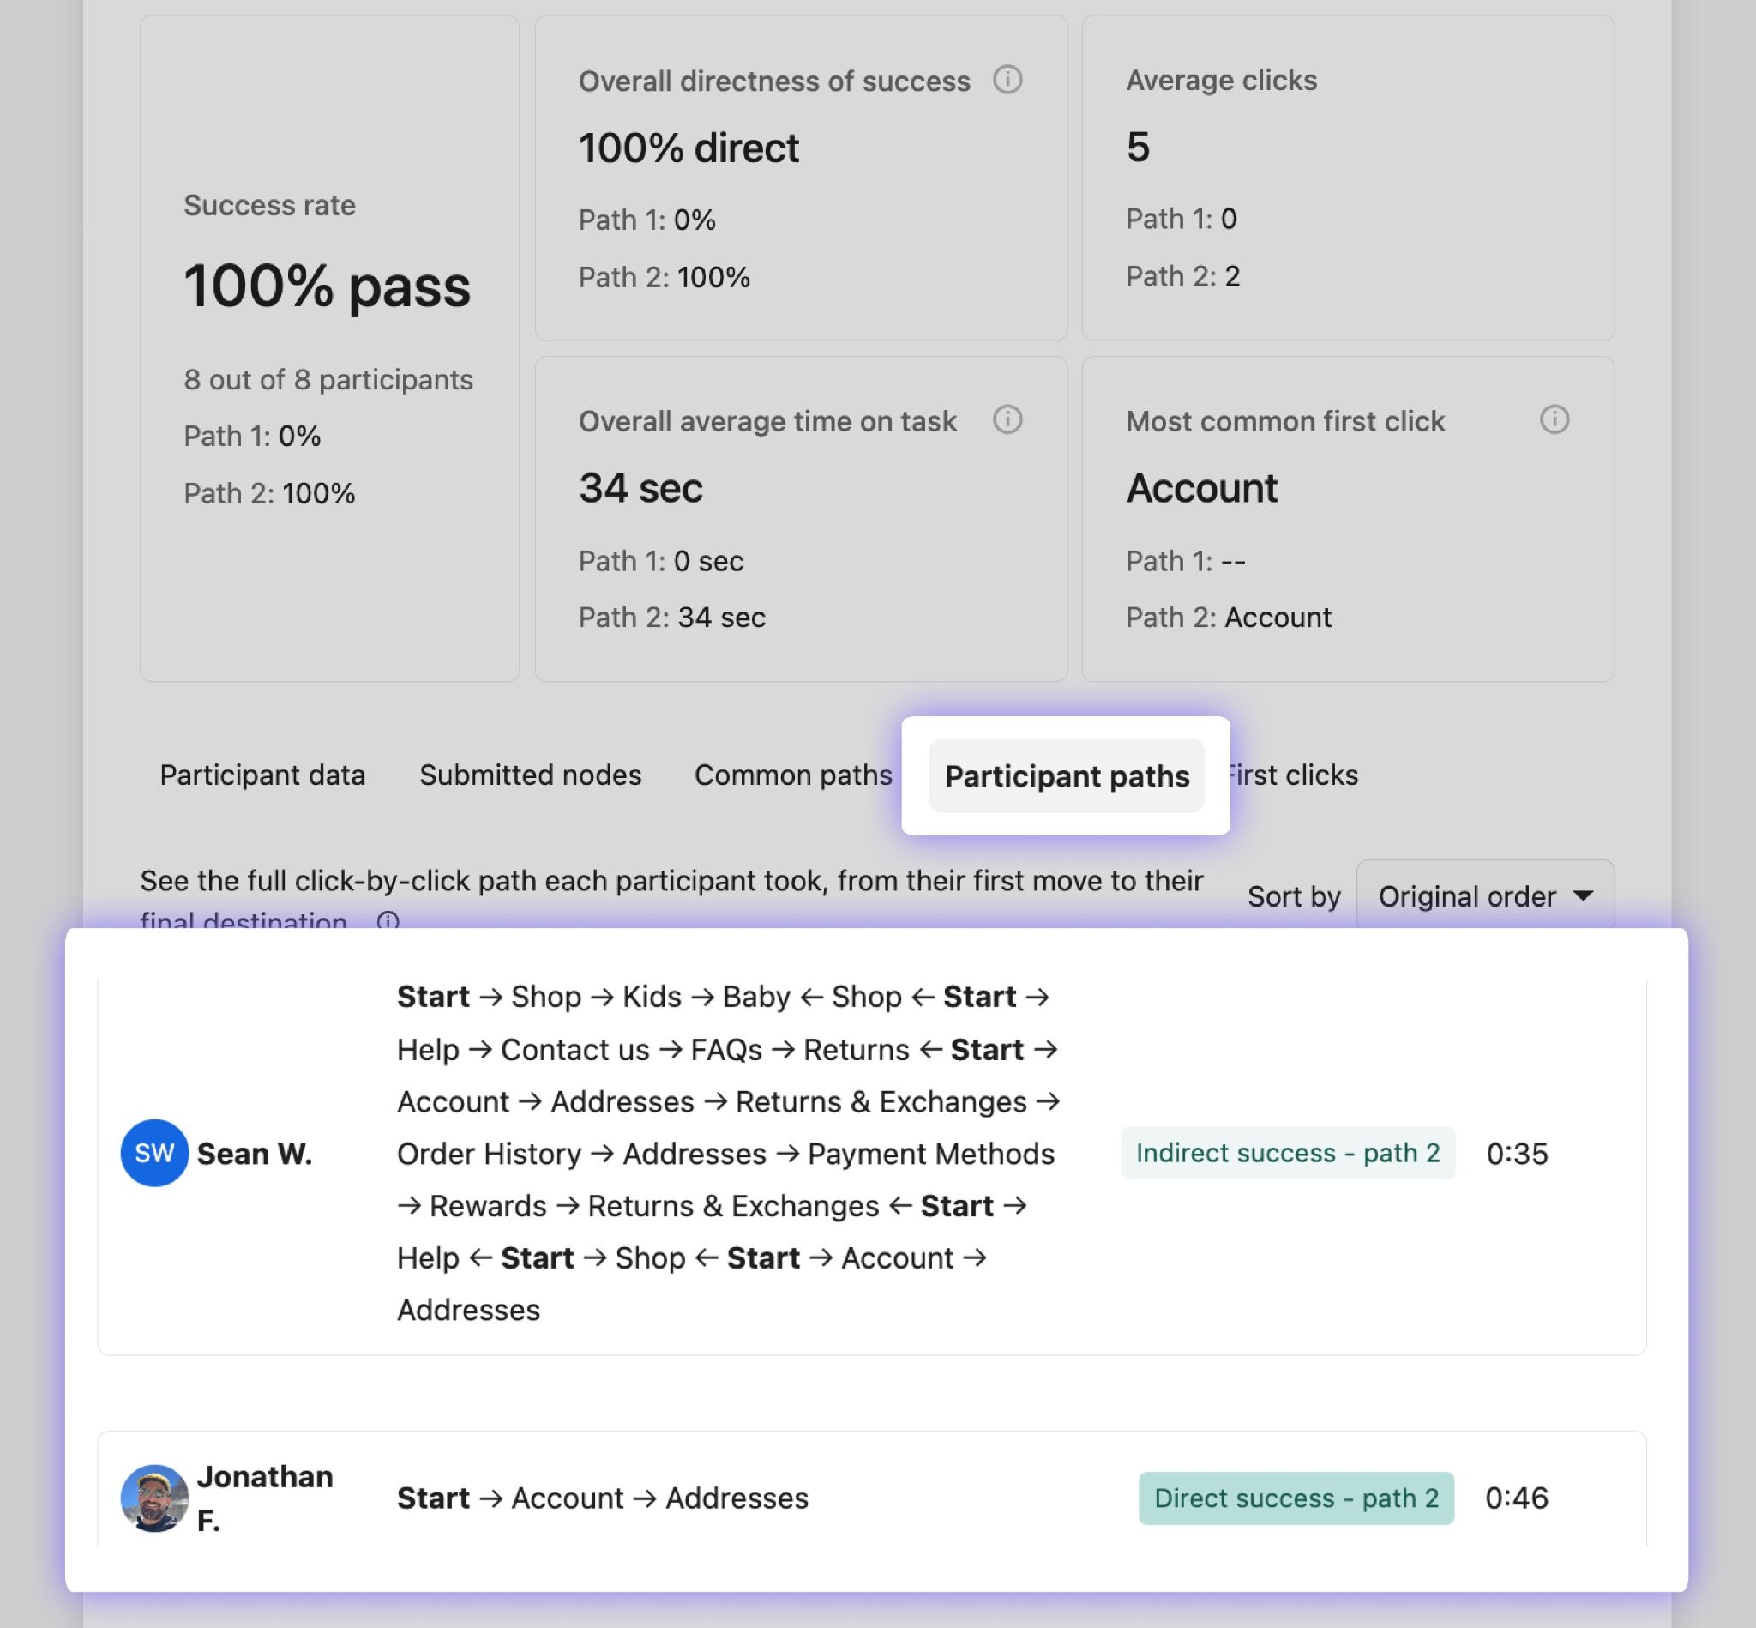Click the 100% pass Success rate card
This screenshot has height=1628, width=1756.
point(328,348)
